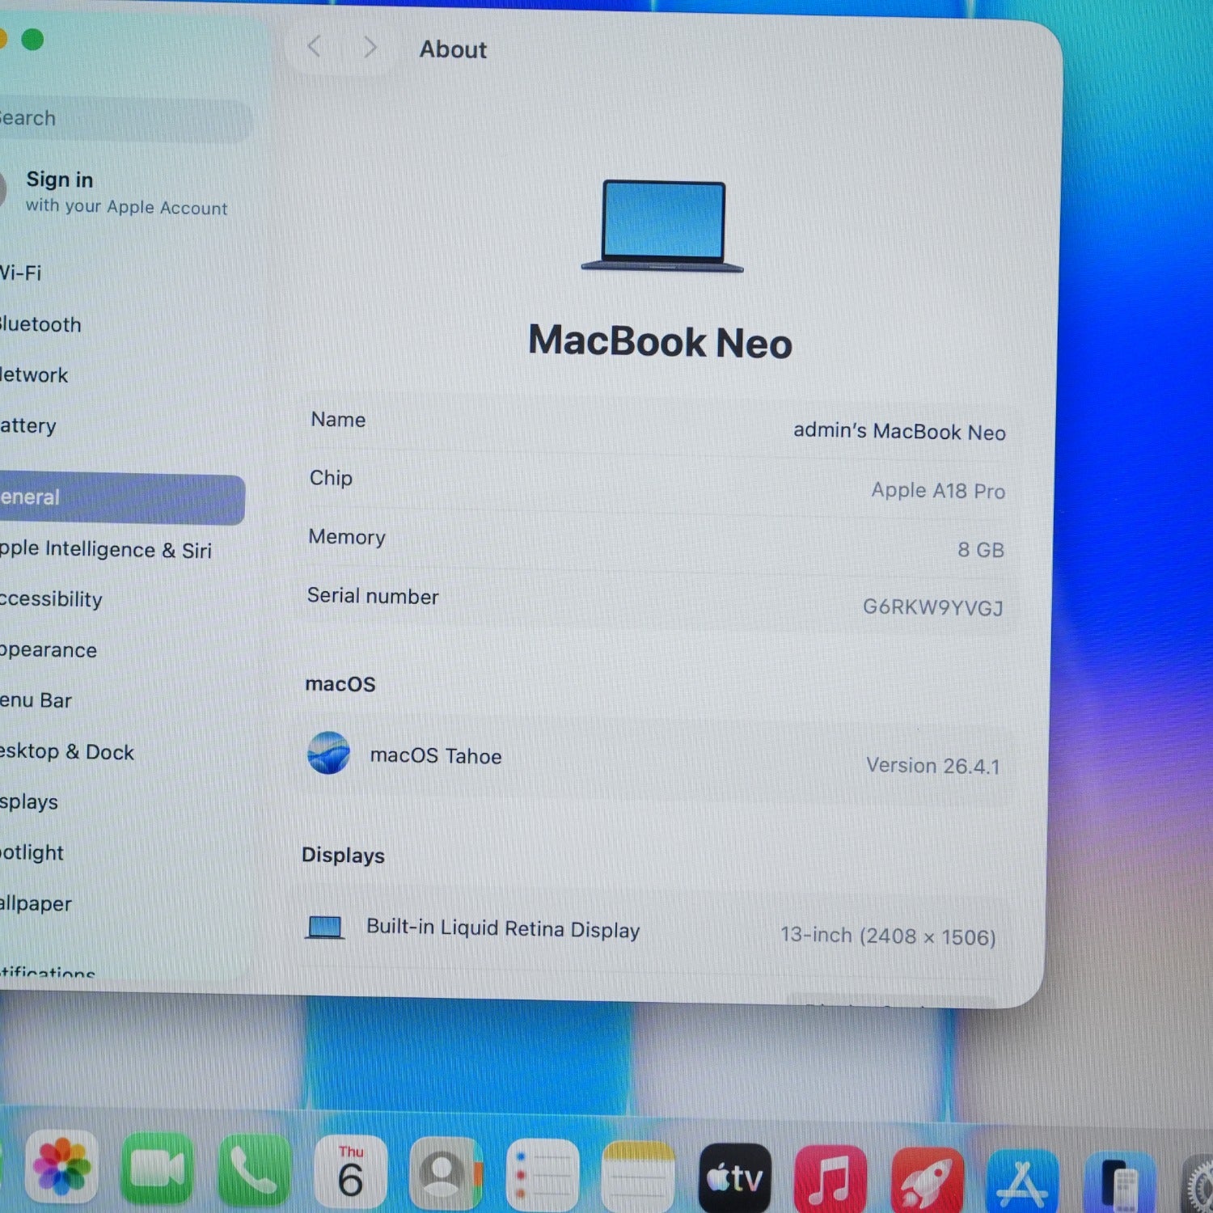Click the computer name "admin's MacBook Neo"
The width and height of the screenshot is (1213, 1213).
899,431
